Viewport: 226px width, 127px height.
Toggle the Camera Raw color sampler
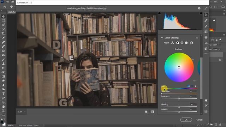point(206,106)
